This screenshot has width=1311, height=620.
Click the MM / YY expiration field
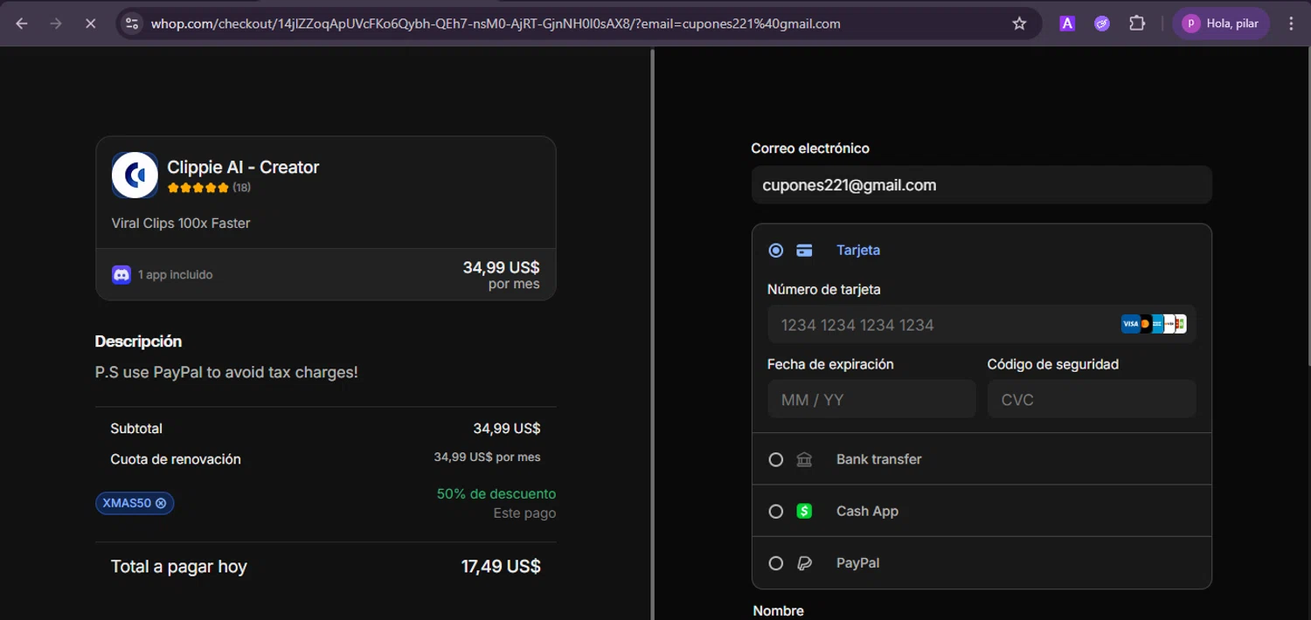871,399
